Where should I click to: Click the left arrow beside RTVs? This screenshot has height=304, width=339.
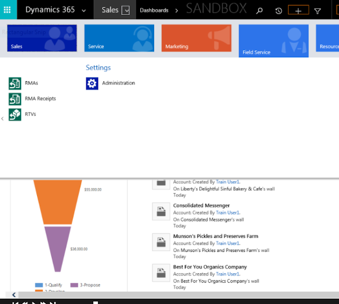(x=2, y=119)
